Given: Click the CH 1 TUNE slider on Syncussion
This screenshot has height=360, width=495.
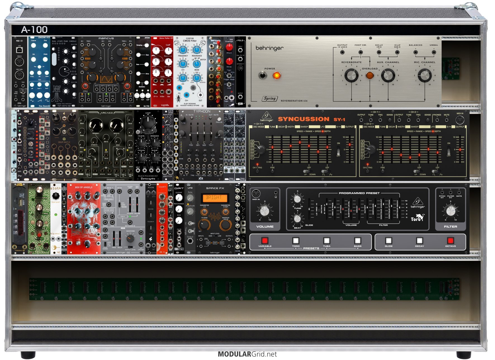Looking at the screenshot, I should click(273, 149).
